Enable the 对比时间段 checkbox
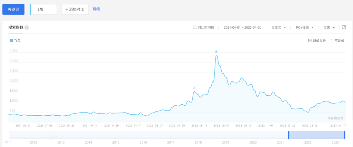353x147 pixels. [x=195, y=28]
